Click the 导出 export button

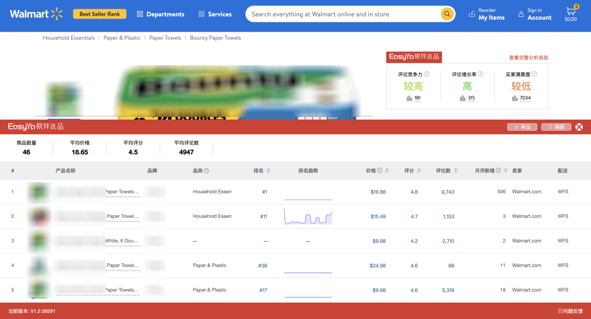pos(522,127)
